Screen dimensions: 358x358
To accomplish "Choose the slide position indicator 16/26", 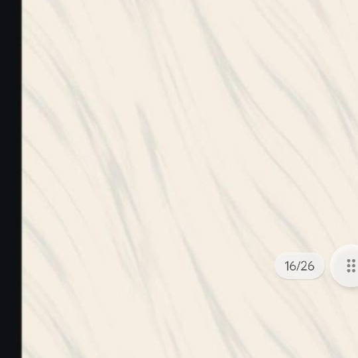I will 300,266.
